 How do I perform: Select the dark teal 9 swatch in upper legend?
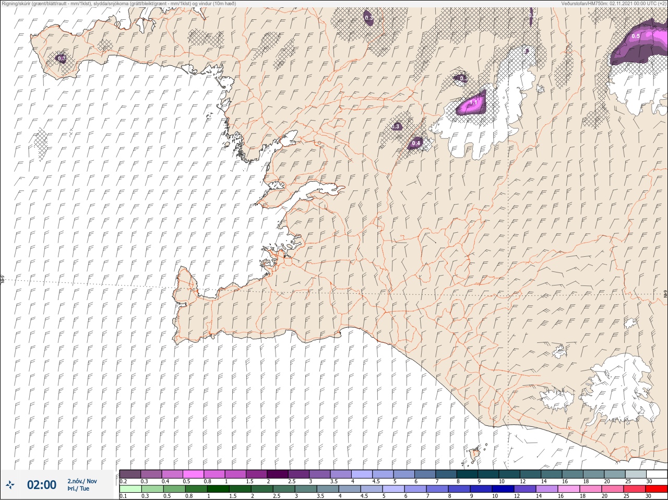(488, 474)
